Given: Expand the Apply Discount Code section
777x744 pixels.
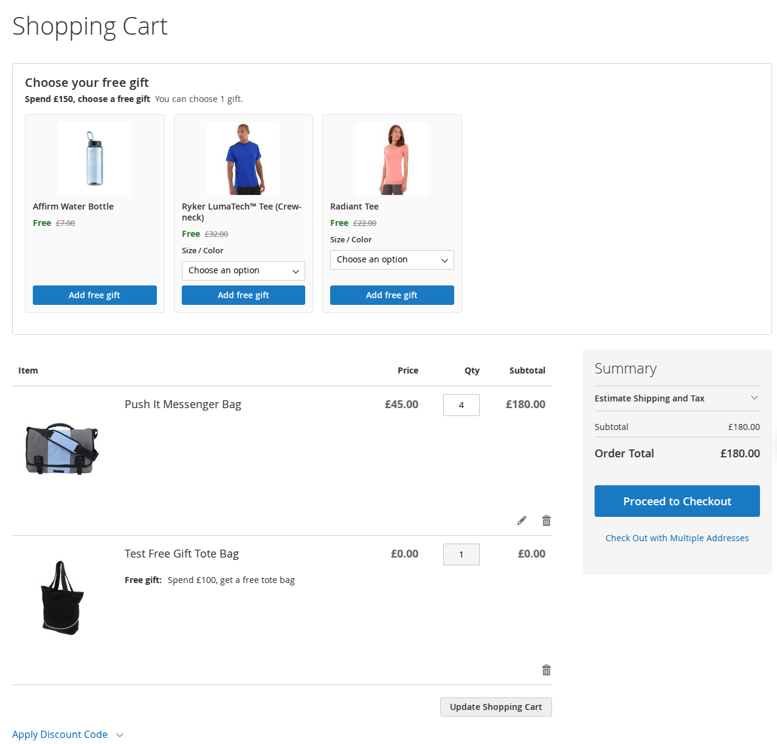Looking at the screenshot, I should click(x=67, y=734).
